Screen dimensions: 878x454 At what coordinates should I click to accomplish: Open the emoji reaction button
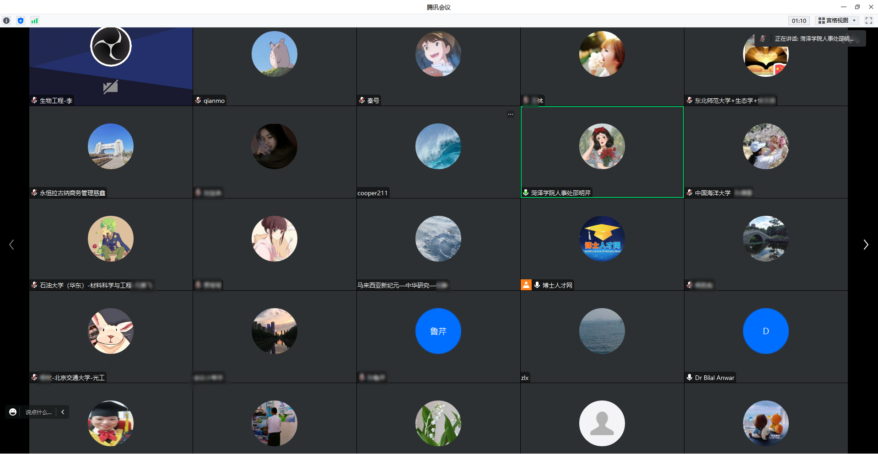coord(13,412)
